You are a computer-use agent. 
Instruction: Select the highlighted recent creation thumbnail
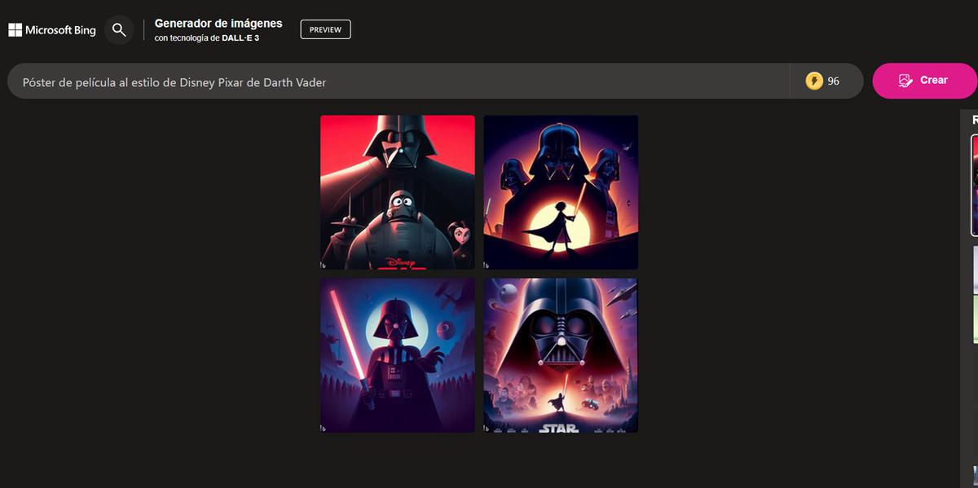click(x=974, y=185)
